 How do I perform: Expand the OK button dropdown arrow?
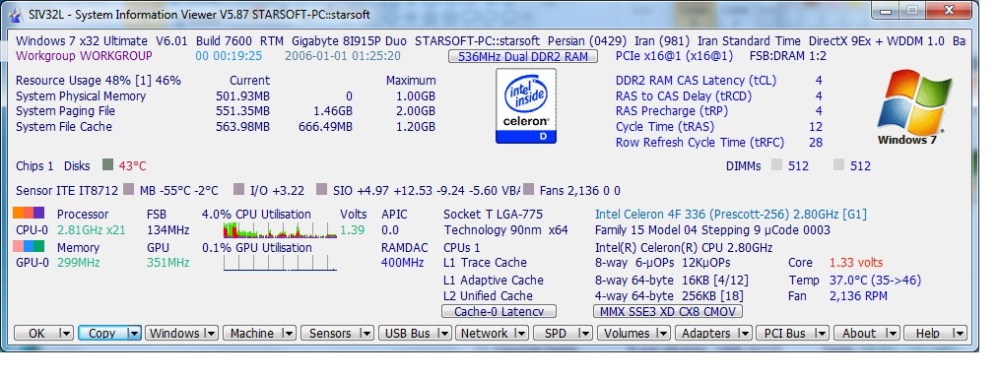(x=65, y=333)
